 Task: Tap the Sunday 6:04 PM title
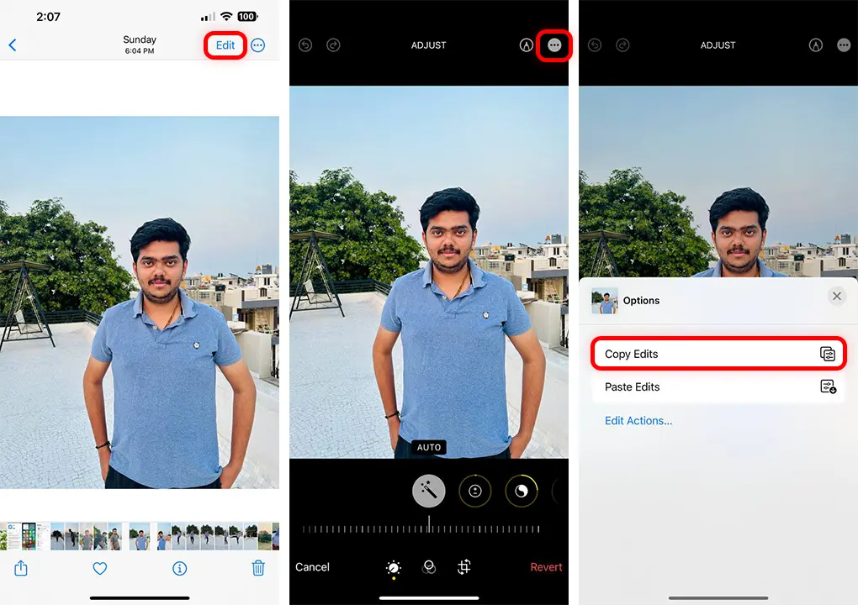(x=140, y=45)
